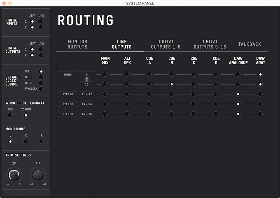Click the Stereo button for outputs 11 + 12
The image size is (280, 198).
[x=68, y=94]
